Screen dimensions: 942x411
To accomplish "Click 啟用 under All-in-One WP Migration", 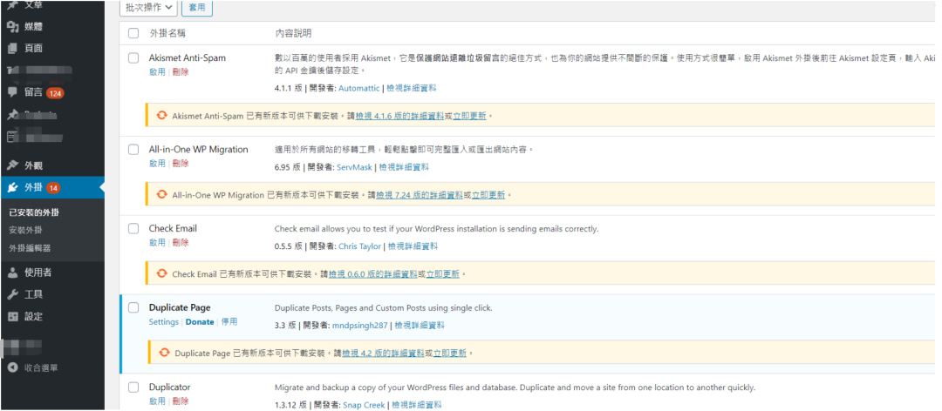I will (157, 163).
